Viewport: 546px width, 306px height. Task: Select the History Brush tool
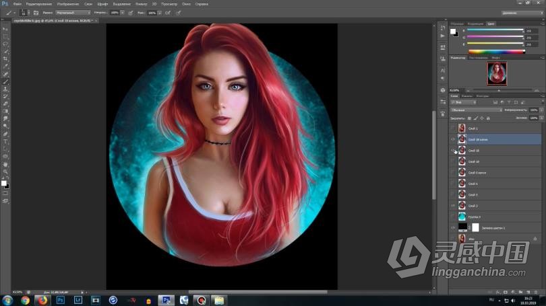(5, 97)
